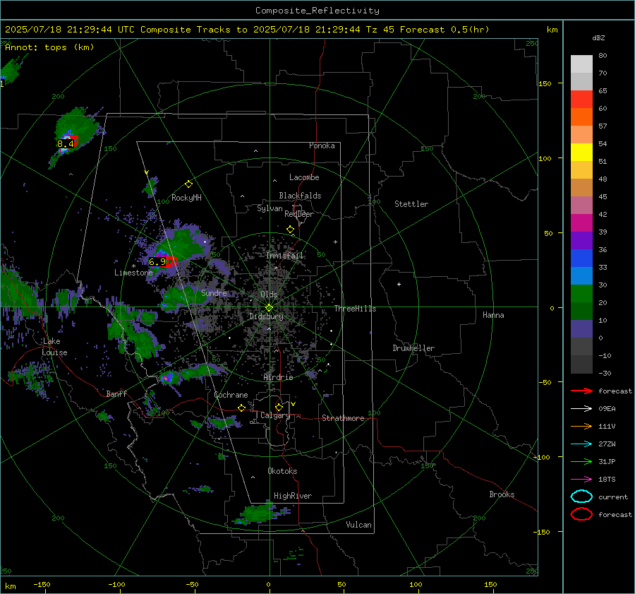The width and height of the screenshot is (635, 594).
Task: Click the RockyMH location label
Action: 186,198
